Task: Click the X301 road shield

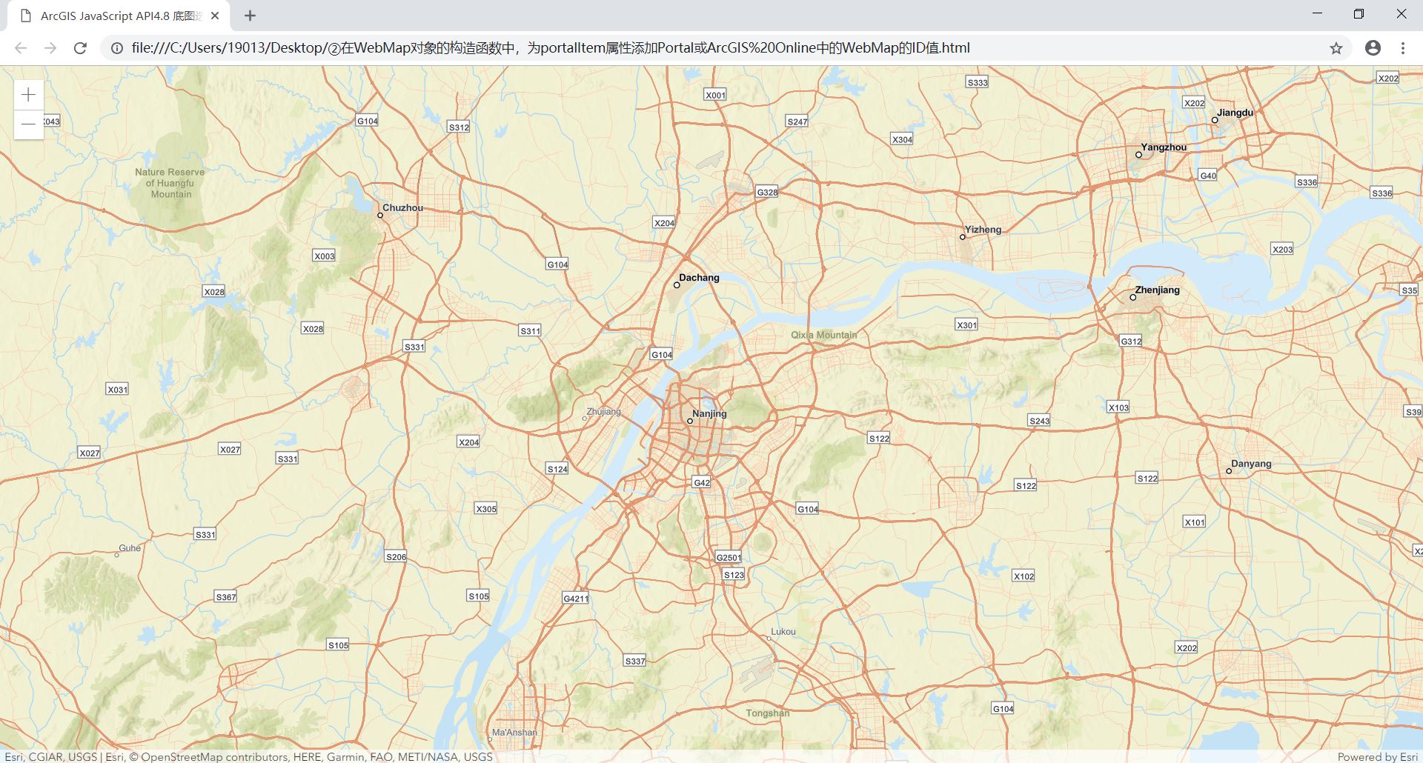Action: point(966,324)
